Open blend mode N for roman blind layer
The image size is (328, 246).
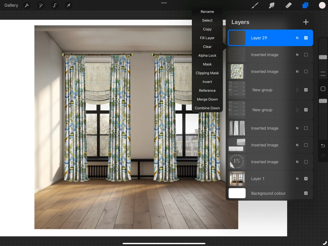[297, 145]
